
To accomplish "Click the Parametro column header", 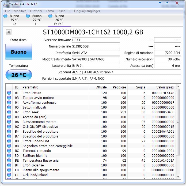I will coord(30,87).
